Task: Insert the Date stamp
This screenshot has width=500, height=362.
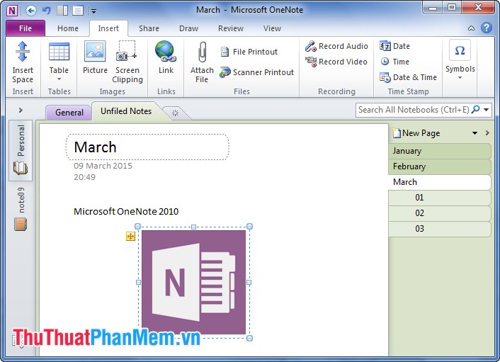Action: point(394,46)
